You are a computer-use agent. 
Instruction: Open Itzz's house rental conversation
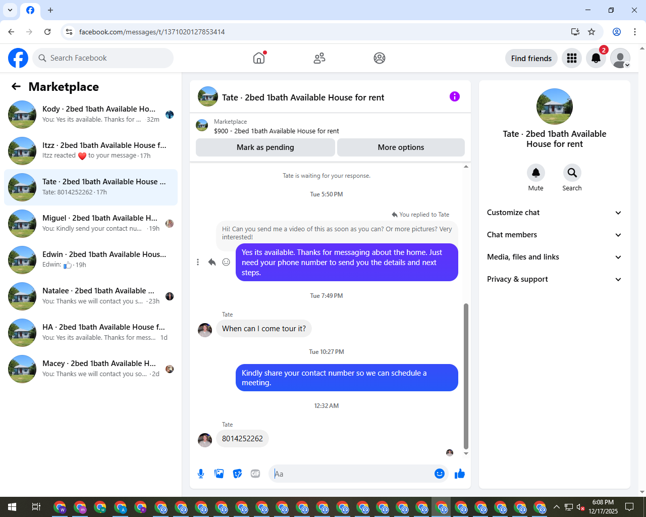[91, 151]
